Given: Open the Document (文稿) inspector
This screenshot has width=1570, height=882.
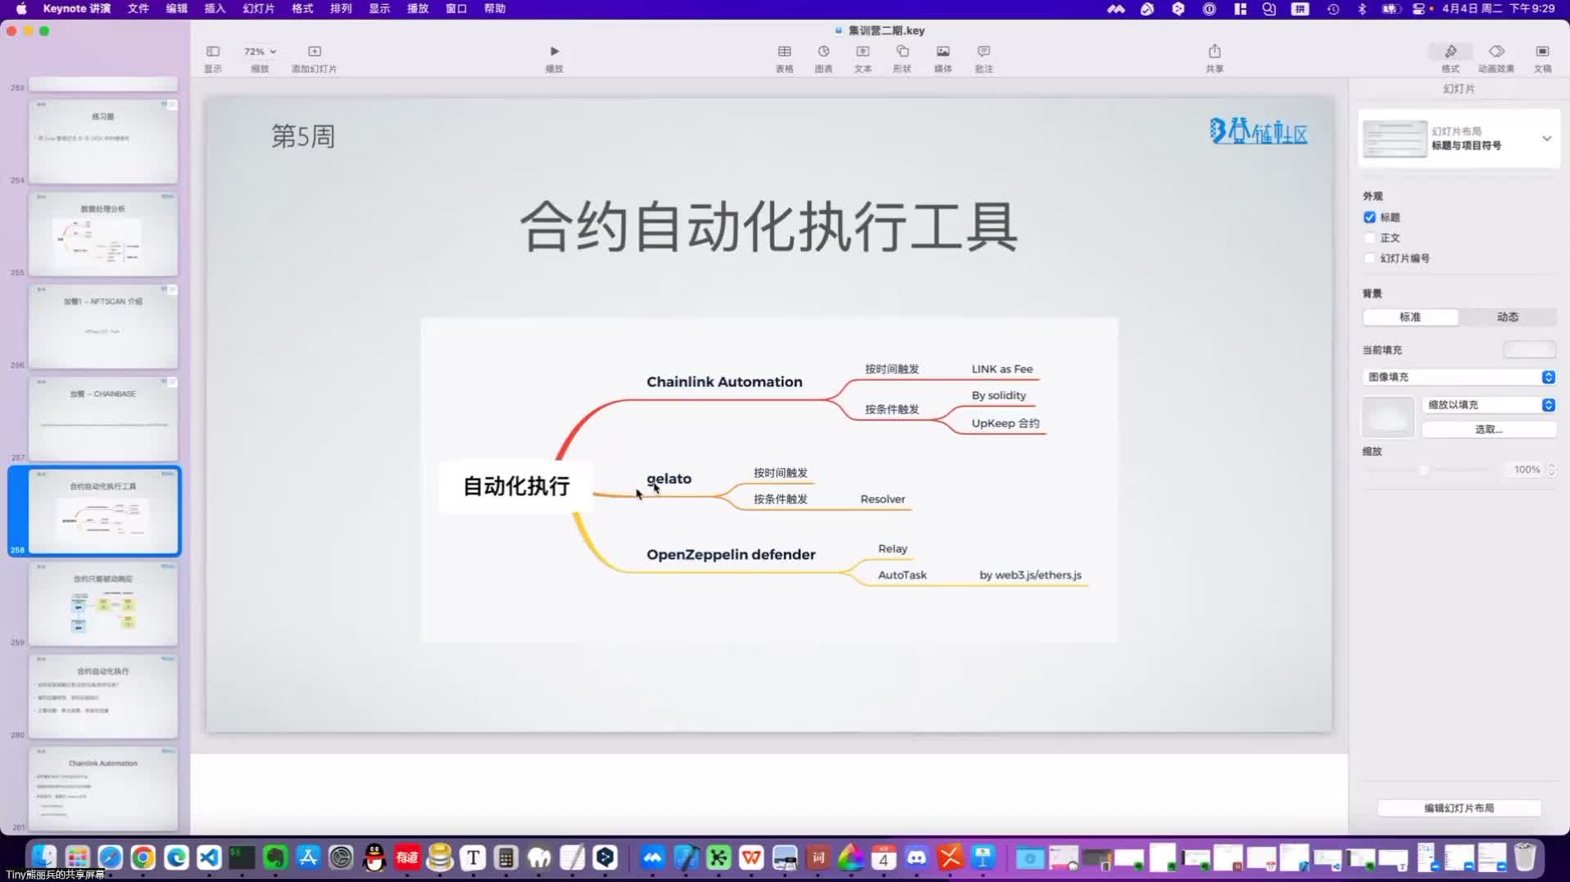Looking at the screenshot, I should [x=1542, y=52].
